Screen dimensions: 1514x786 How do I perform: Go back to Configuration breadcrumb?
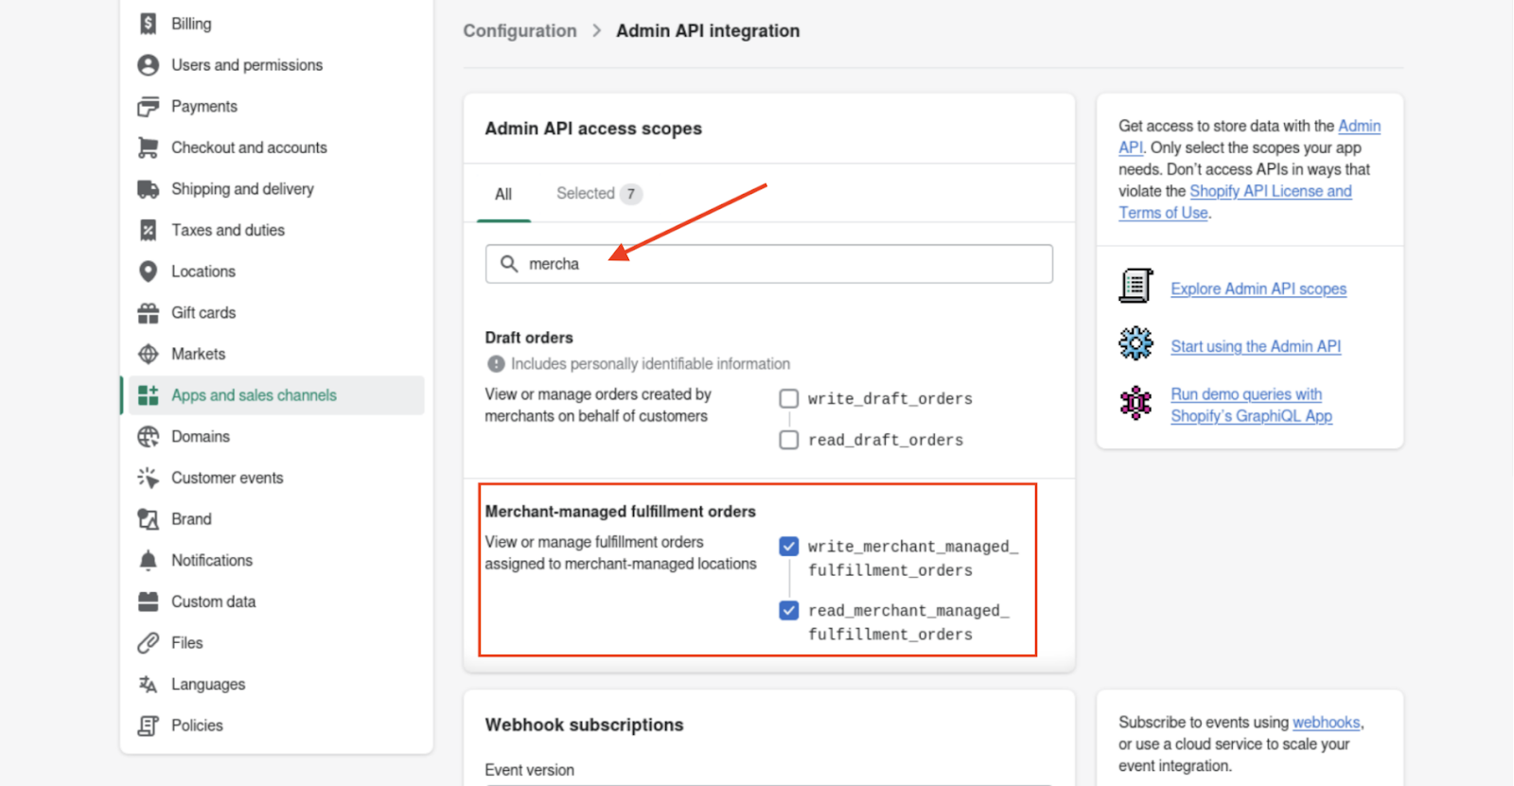[x=519, y=31]
